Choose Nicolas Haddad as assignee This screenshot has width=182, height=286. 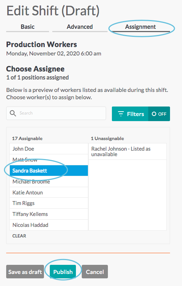49,225
